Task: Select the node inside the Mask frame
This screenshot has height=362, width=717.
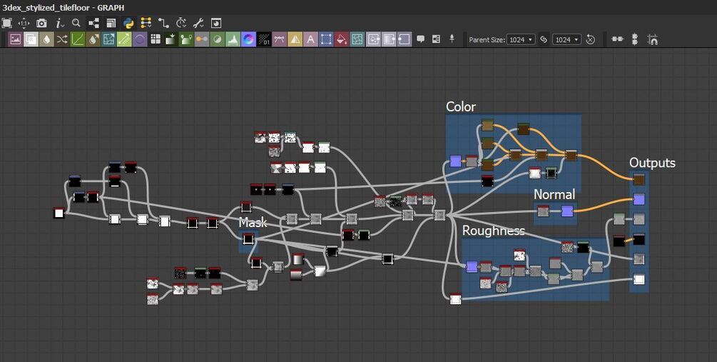Action: 248,238
